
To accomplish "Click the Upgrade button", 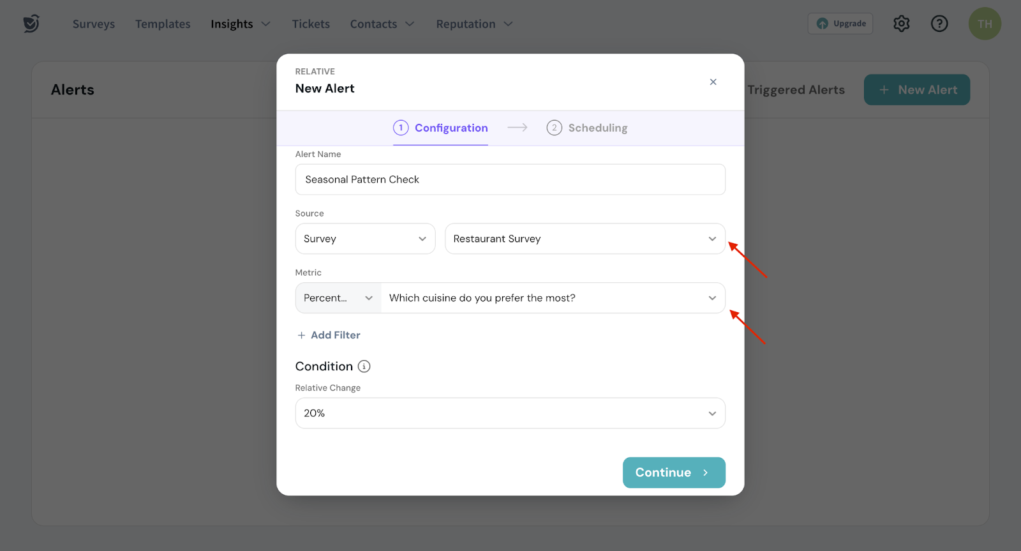I will click(x=840, y=24).
